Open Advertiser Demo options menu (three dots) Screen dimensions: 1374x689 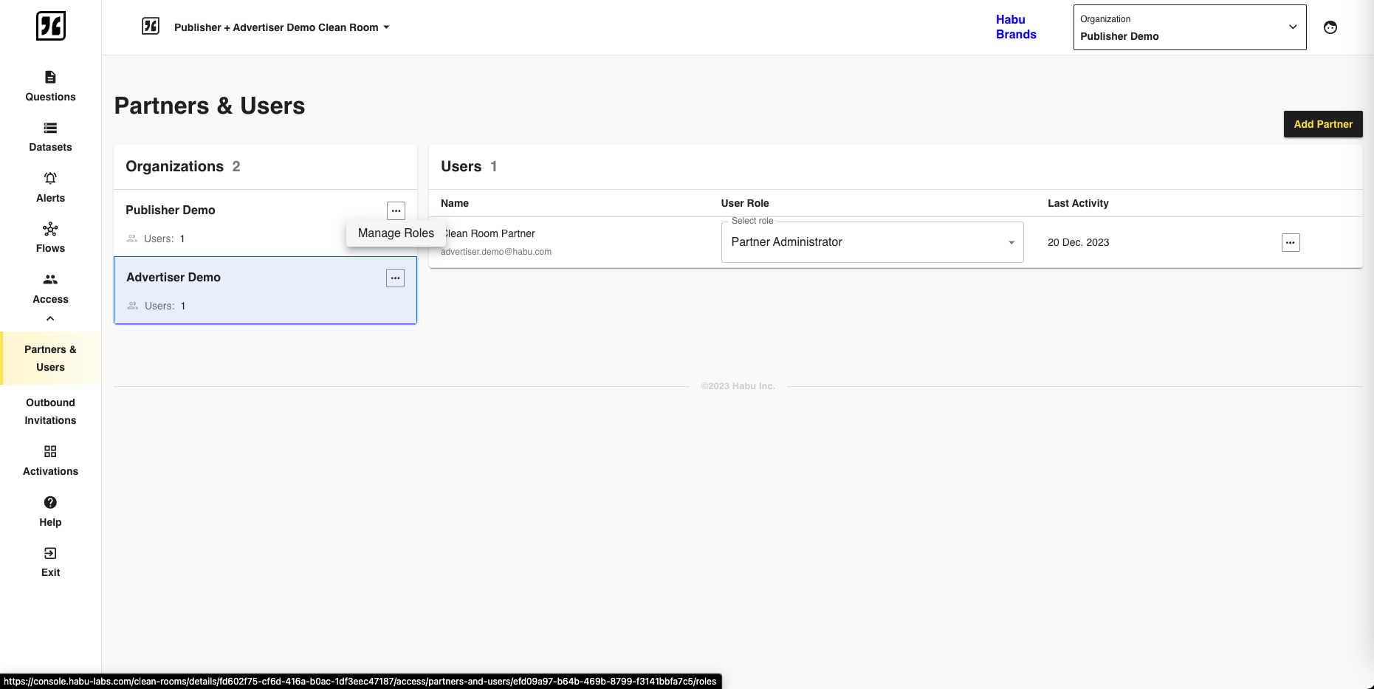(x=395, y=278)
